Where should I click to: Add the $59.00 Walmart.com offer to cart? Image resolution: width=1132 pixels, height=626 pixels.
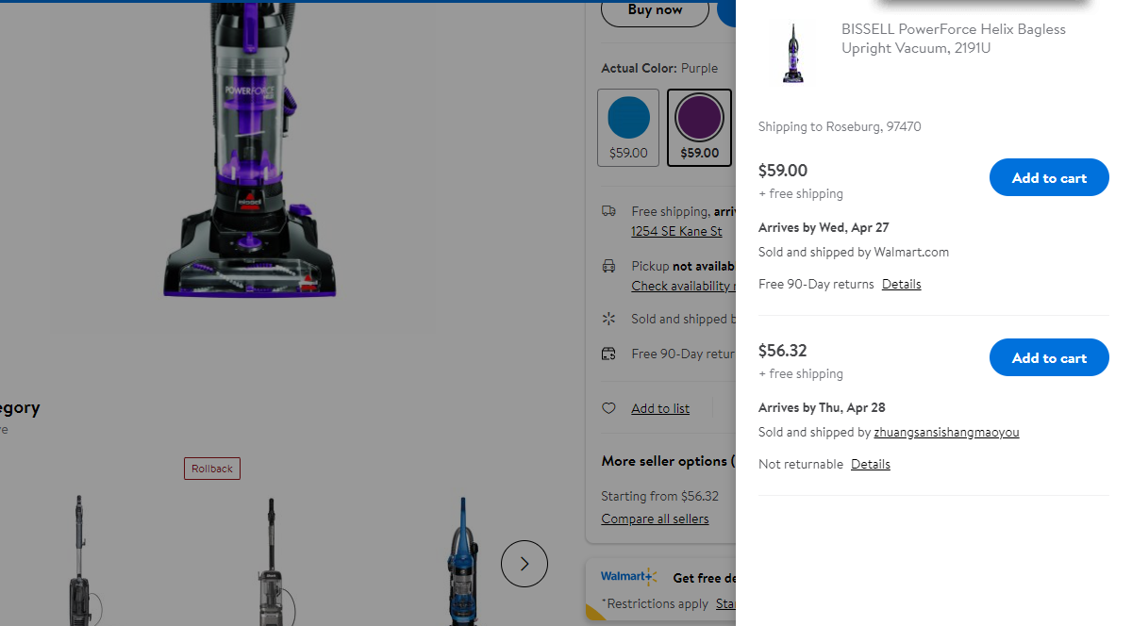pos(1049,177)
